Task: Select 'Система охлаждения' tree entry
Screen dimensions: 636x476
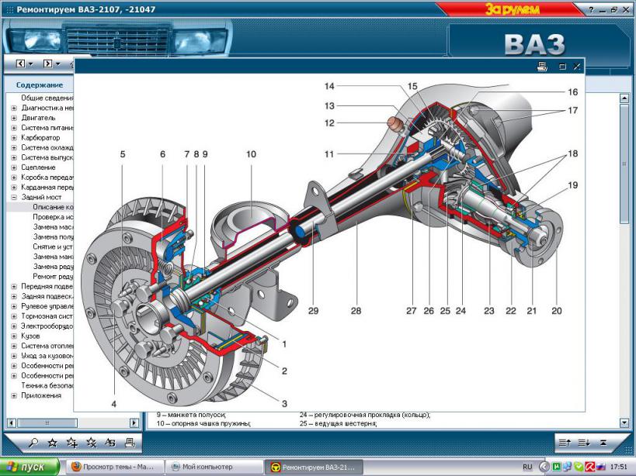Action: tap(47, 148)
